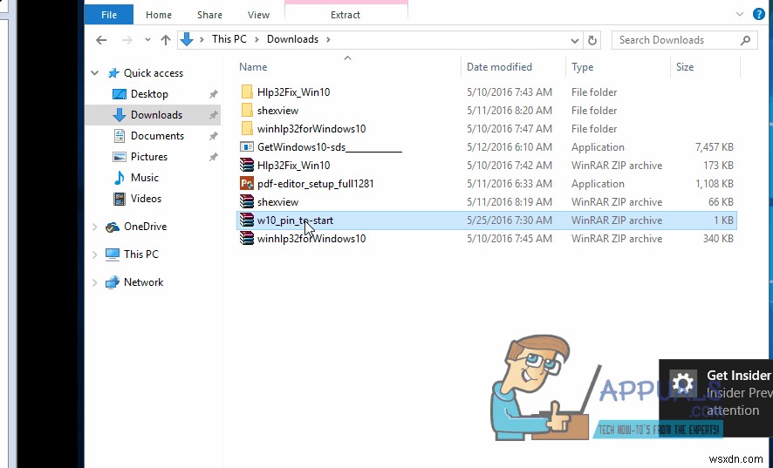Go up one folder level
The height and width of the screenshot is (468, 773).
166,40
